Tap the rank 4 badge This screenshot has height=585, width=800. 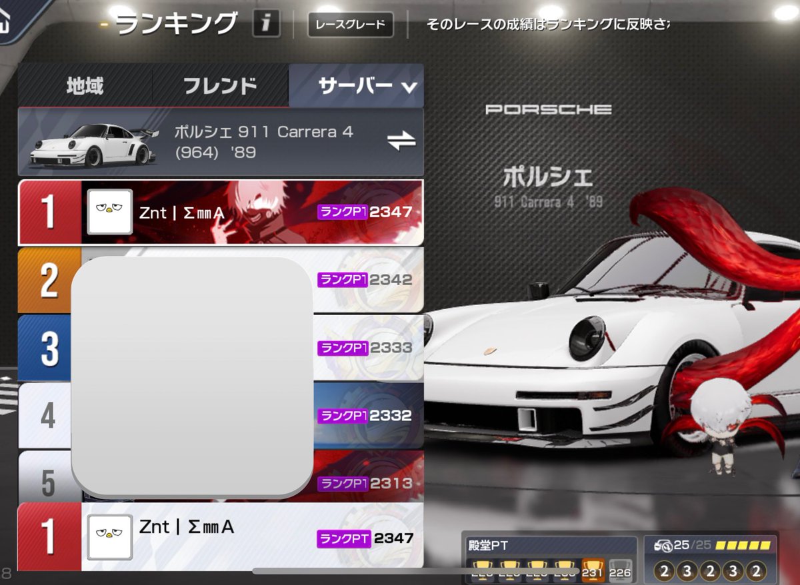point(45,416)
